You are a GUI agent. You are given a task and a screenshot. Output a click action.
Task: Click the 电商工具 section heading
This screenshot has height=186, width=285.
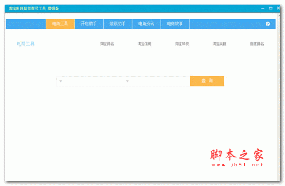26,44
